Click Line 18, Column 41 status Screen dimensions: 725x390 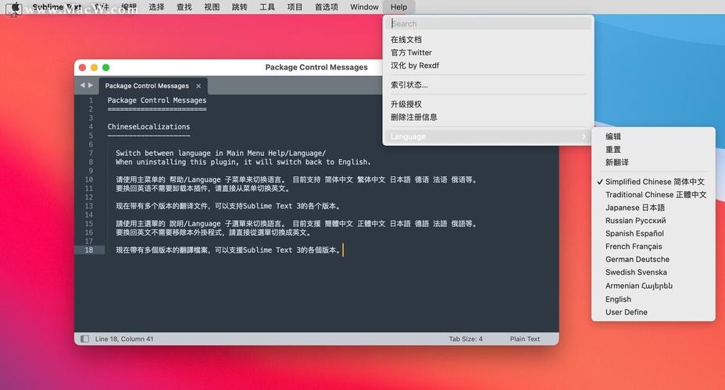point(124,339)
